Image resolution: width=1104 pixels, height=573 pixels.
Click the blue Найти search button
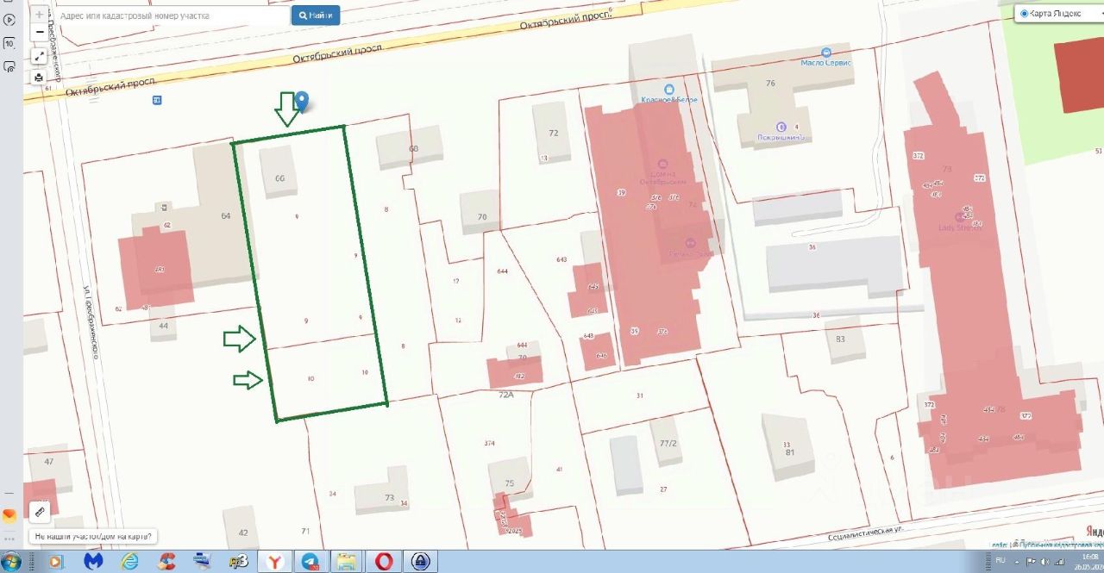[315, 16]
